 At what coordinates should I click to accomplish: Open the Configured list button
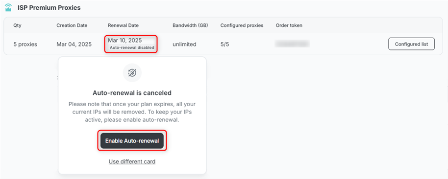coord(411,44)
